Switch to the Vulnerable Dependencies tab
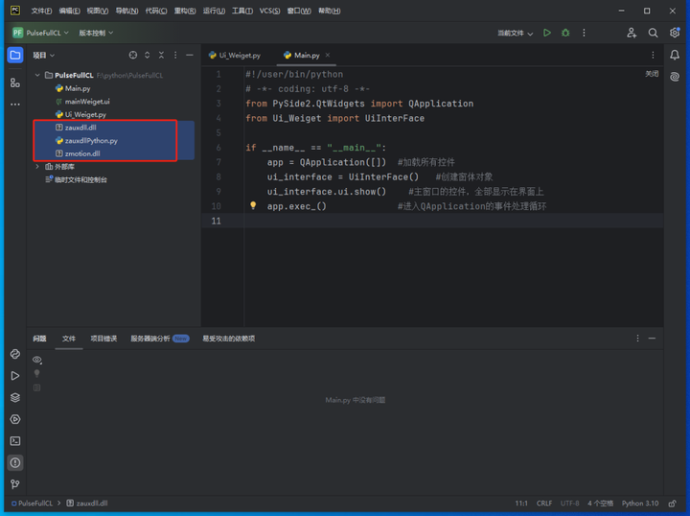Screen dimensions: 690x516 228,339
